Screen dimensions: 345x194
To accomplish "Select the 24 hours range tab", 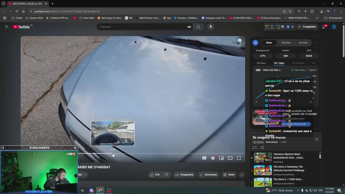I will click(x=261, y=63).
